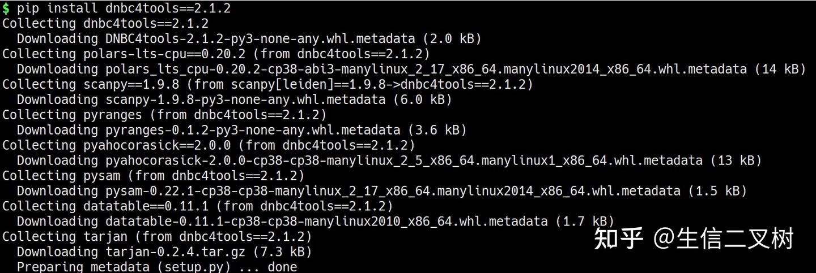Click the 知乎 watermark logo
The image size is (816, 273).
click(618, 239)
